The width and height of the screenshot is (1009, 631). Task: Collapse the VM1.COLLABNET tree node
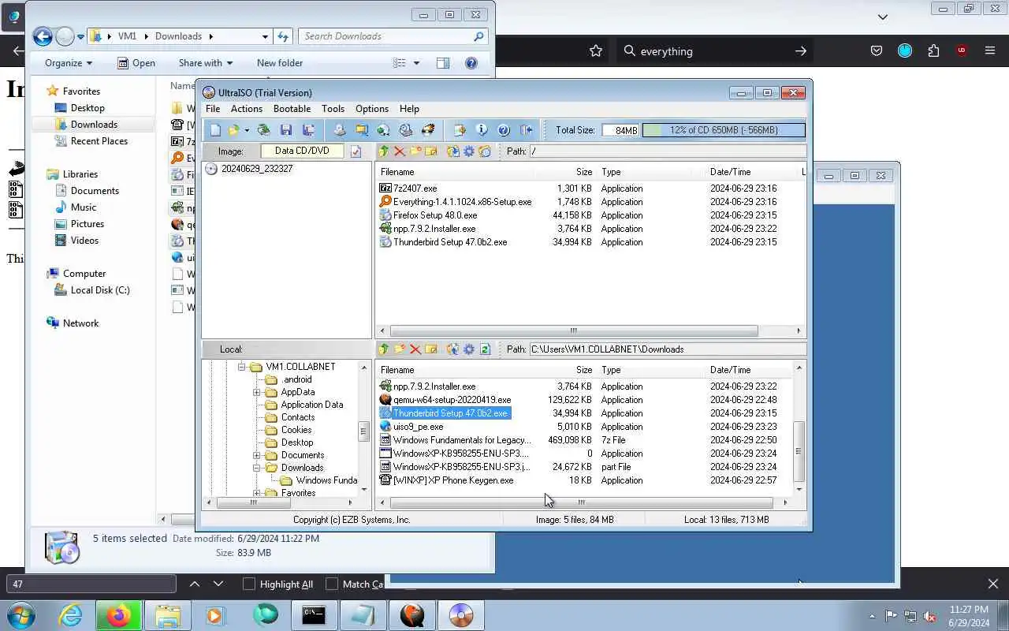click(x=244, y=367)
